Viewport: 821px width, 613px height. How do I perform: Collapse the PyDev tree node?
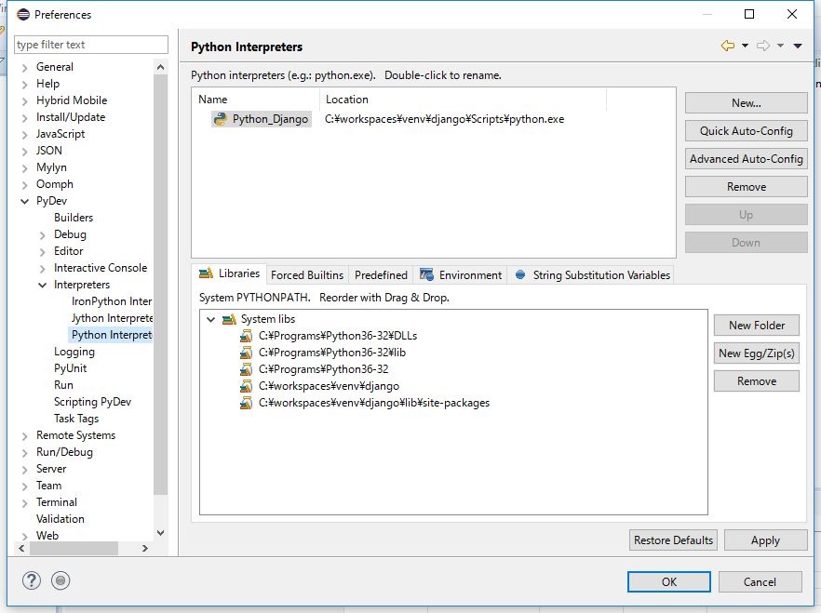point(25,201)
